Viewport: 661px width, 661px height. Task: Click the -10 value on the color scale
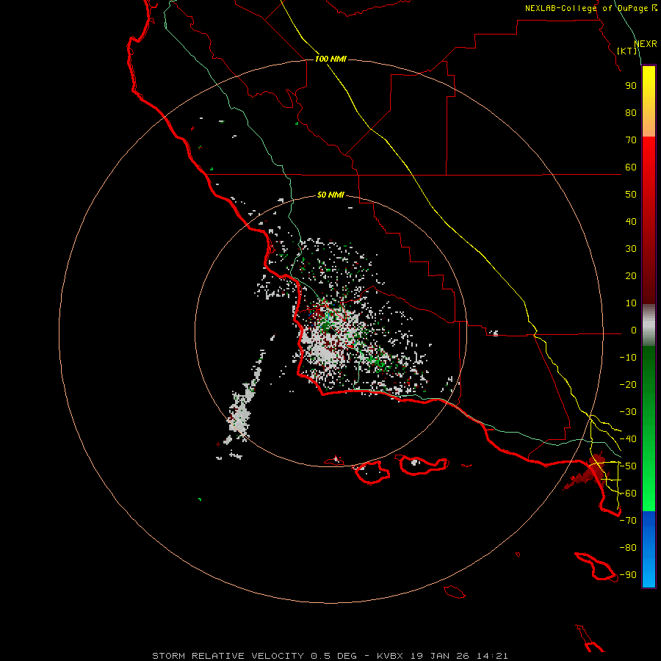click(628, 358)
